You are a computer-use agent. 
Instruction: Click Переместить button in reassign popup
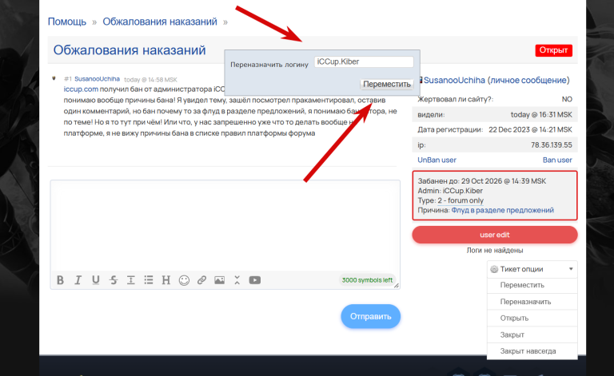[387, 84]
